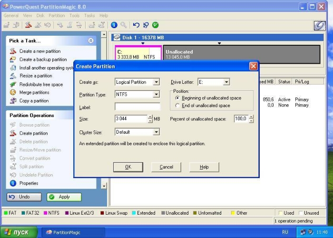The height and width of the screenshot is (238, 333).
Task: Open the Create as dropdown
Action: click(156, 82)
